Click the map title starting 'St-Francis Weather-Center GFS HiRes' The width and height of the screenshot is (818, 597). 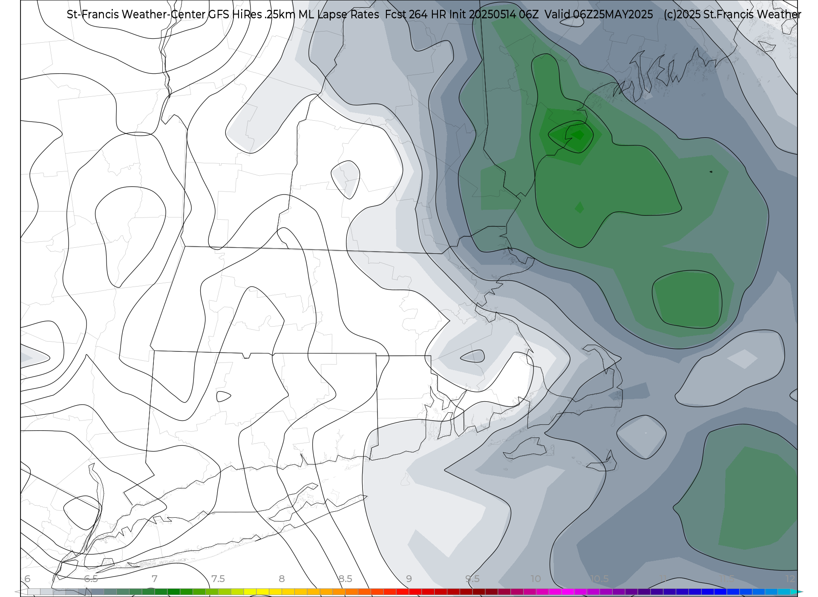point(434,14)
